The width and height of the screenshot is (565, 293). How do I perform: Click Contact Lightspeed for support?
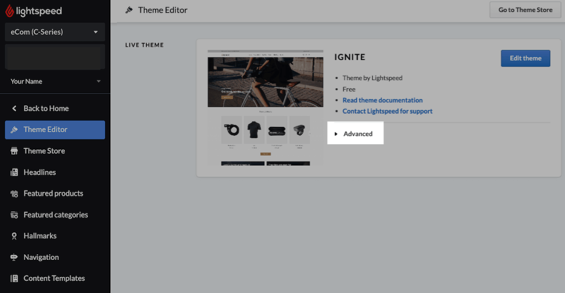(387, 111)
